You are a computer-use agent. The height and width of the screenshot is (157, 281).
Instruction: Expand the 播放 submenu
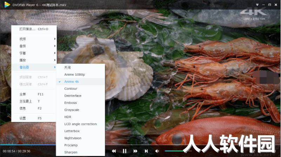click(x=34, y=60)
